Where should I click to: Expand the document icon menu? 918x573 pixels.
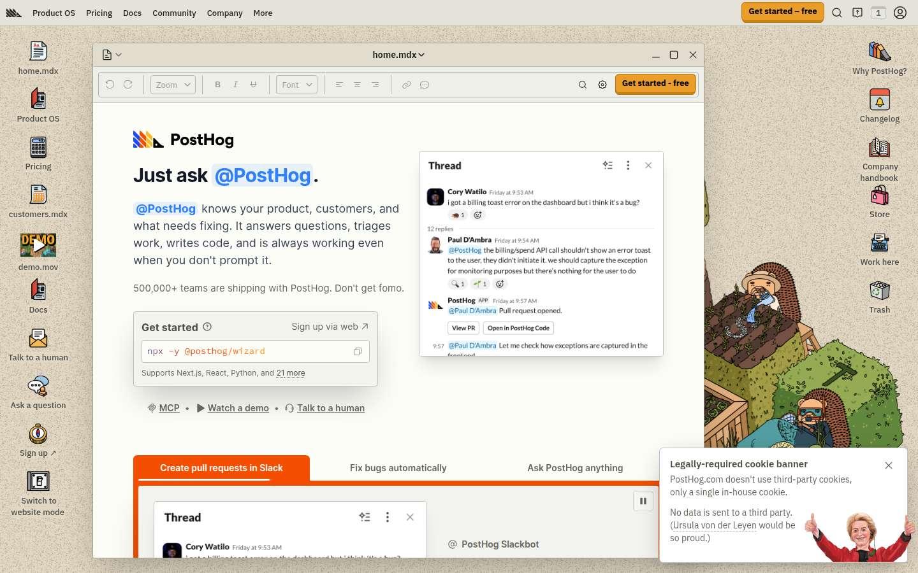click(x=112, y=55)
